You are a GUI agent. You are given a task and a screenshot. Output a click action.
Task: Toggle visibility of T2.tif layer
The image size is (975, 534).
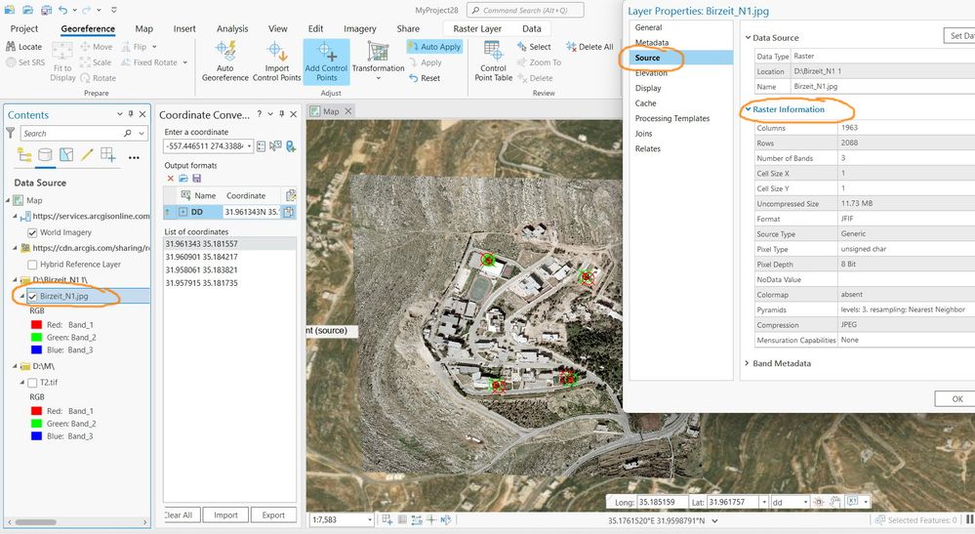(32, 383)
